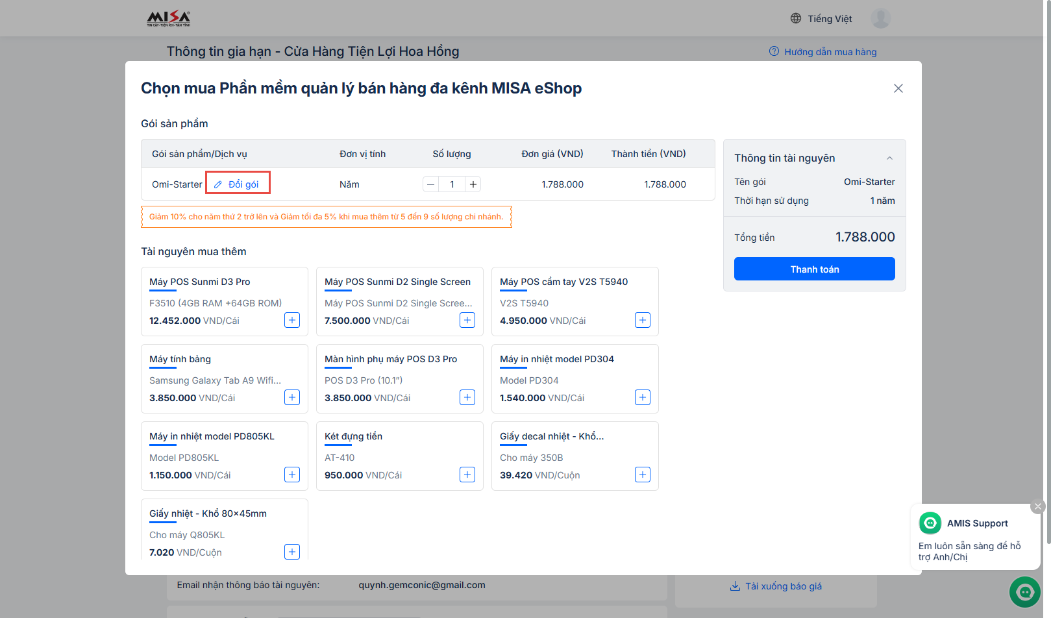Add Giấy decal nhiệt for máy 350B
Image resolution: width=1051 pixels, height=618 pixels.
[x=643, y=475]
